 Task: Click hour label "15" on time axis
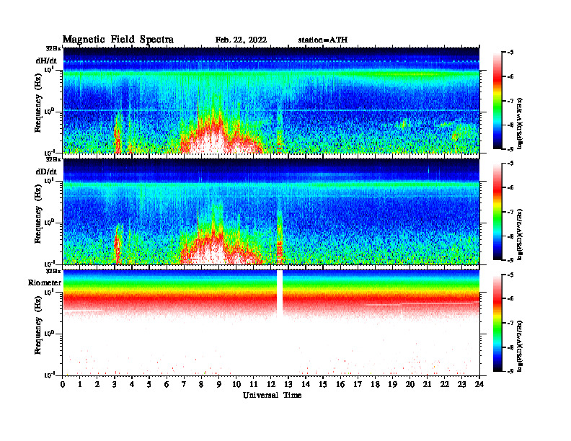tap(323, 384)
